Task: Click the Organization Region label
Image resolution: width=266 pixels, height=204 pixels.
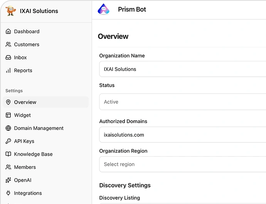Action: [x=123, y=151]
